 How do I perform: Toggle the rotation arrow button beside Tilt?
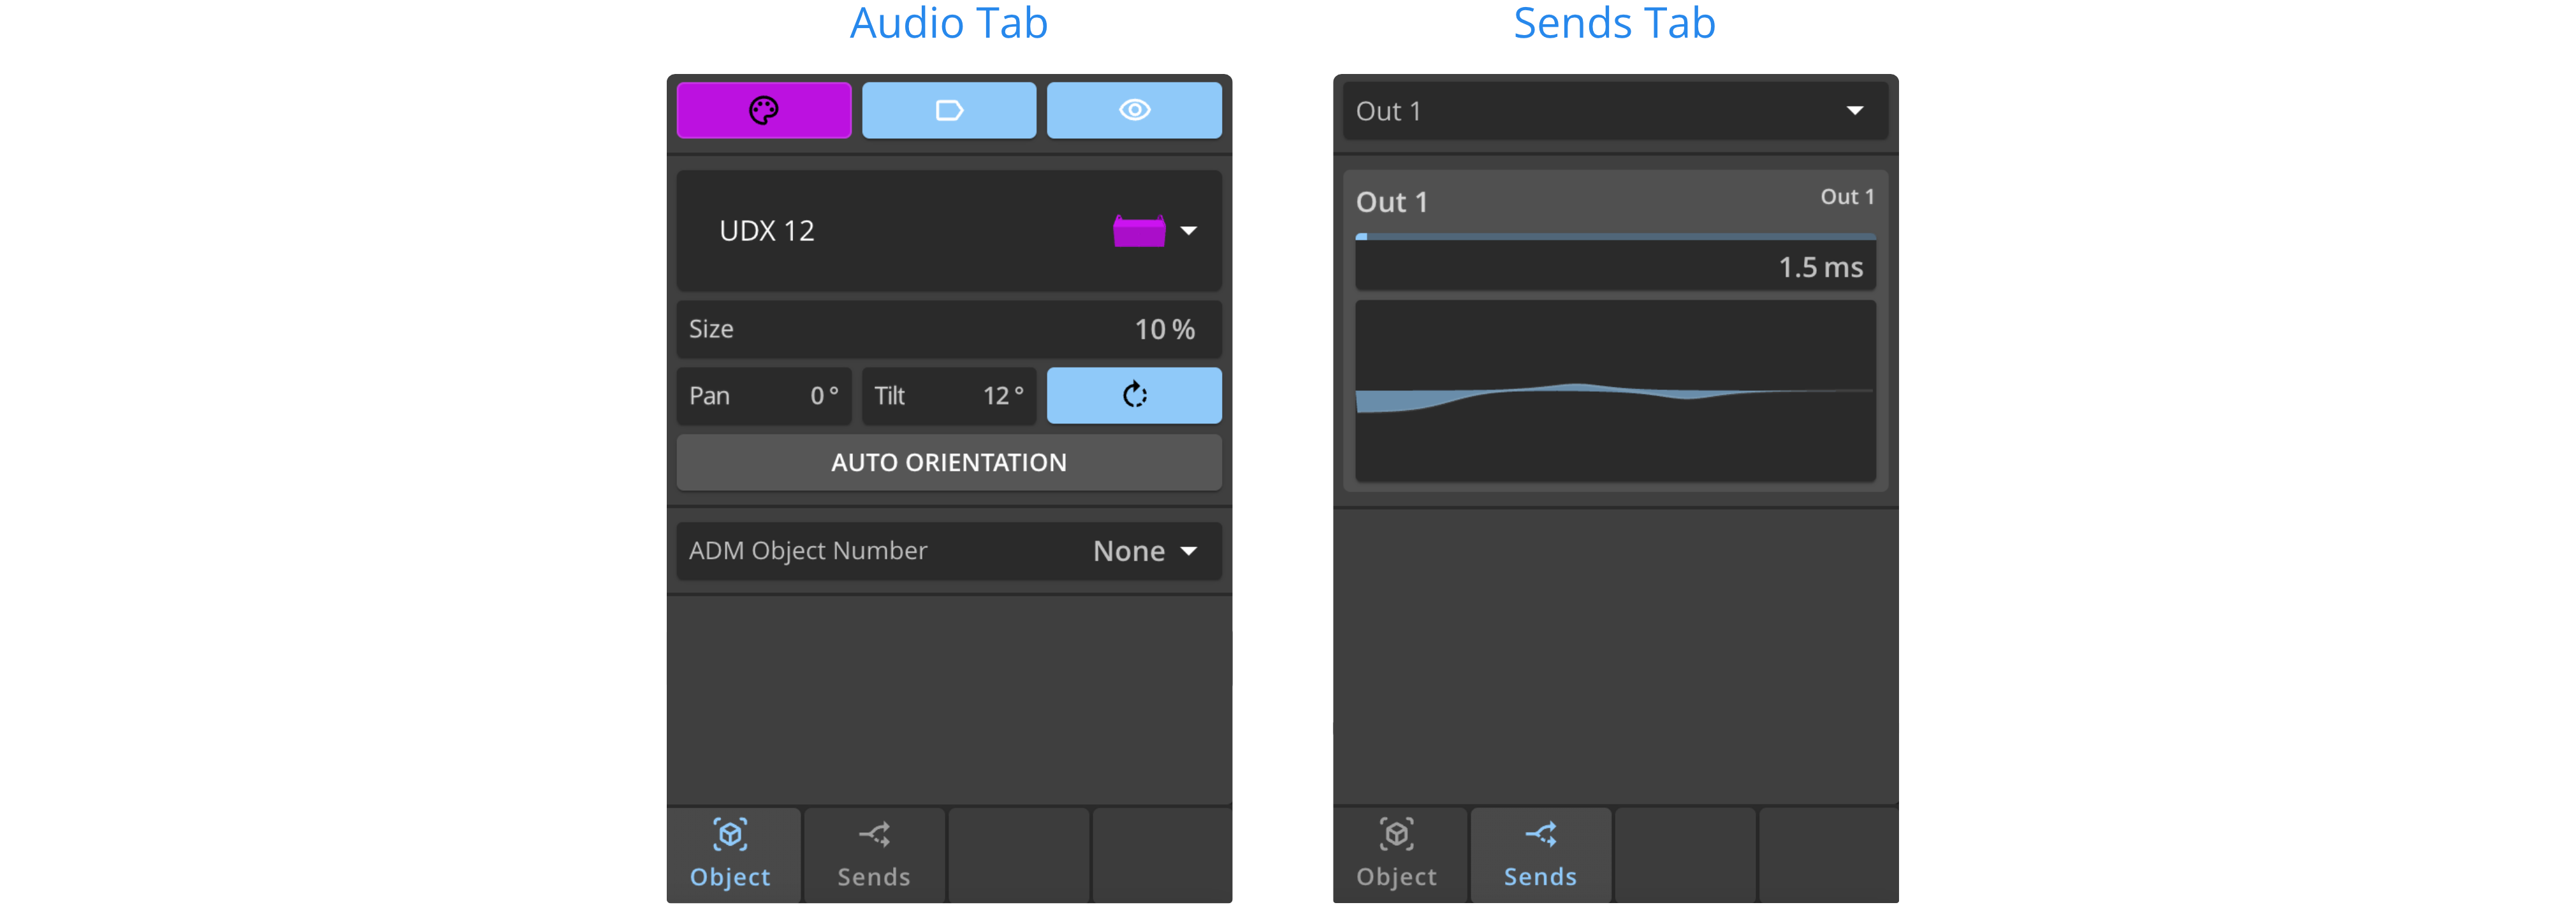[x=1133, y=396]
